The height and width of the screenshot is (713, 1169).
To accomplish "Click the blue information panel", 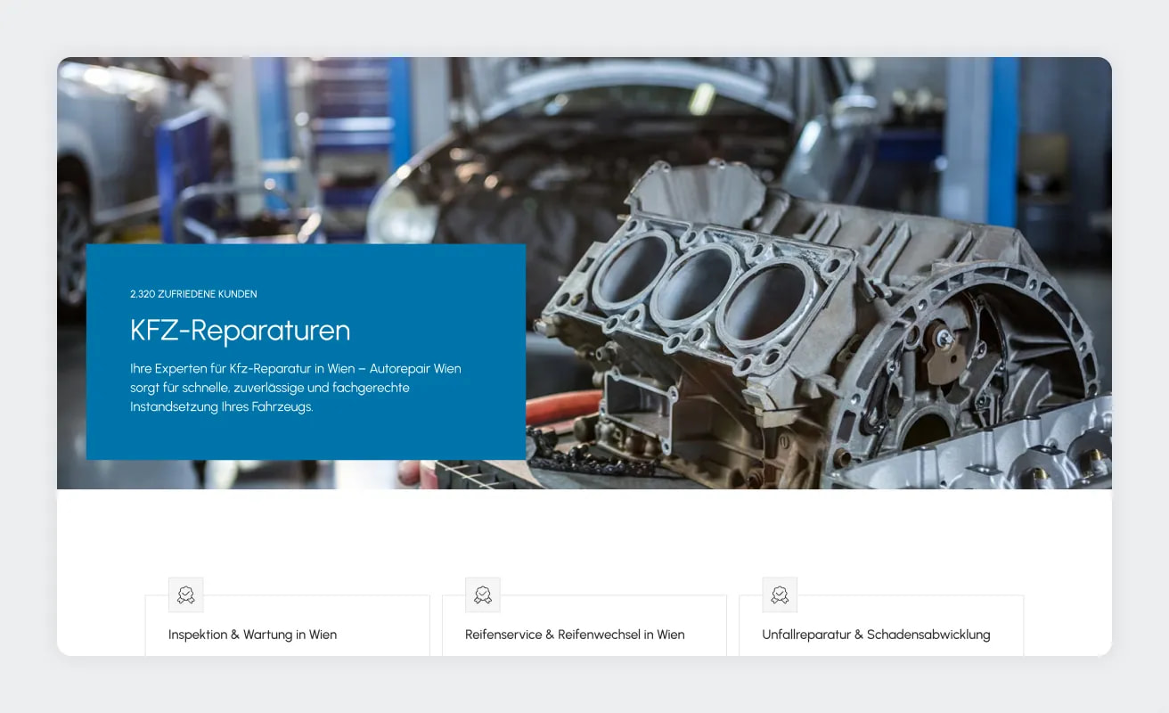I will coord(306,352).
